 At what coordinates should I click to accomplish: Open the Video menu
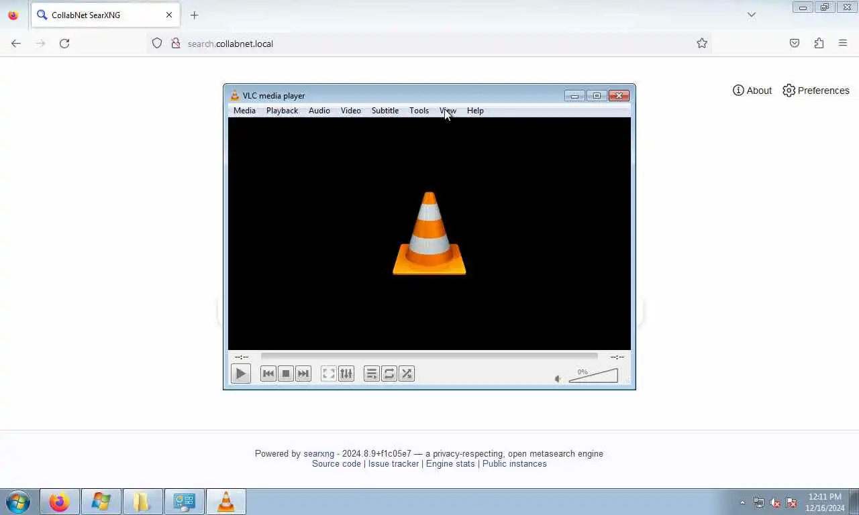[351, 111]
